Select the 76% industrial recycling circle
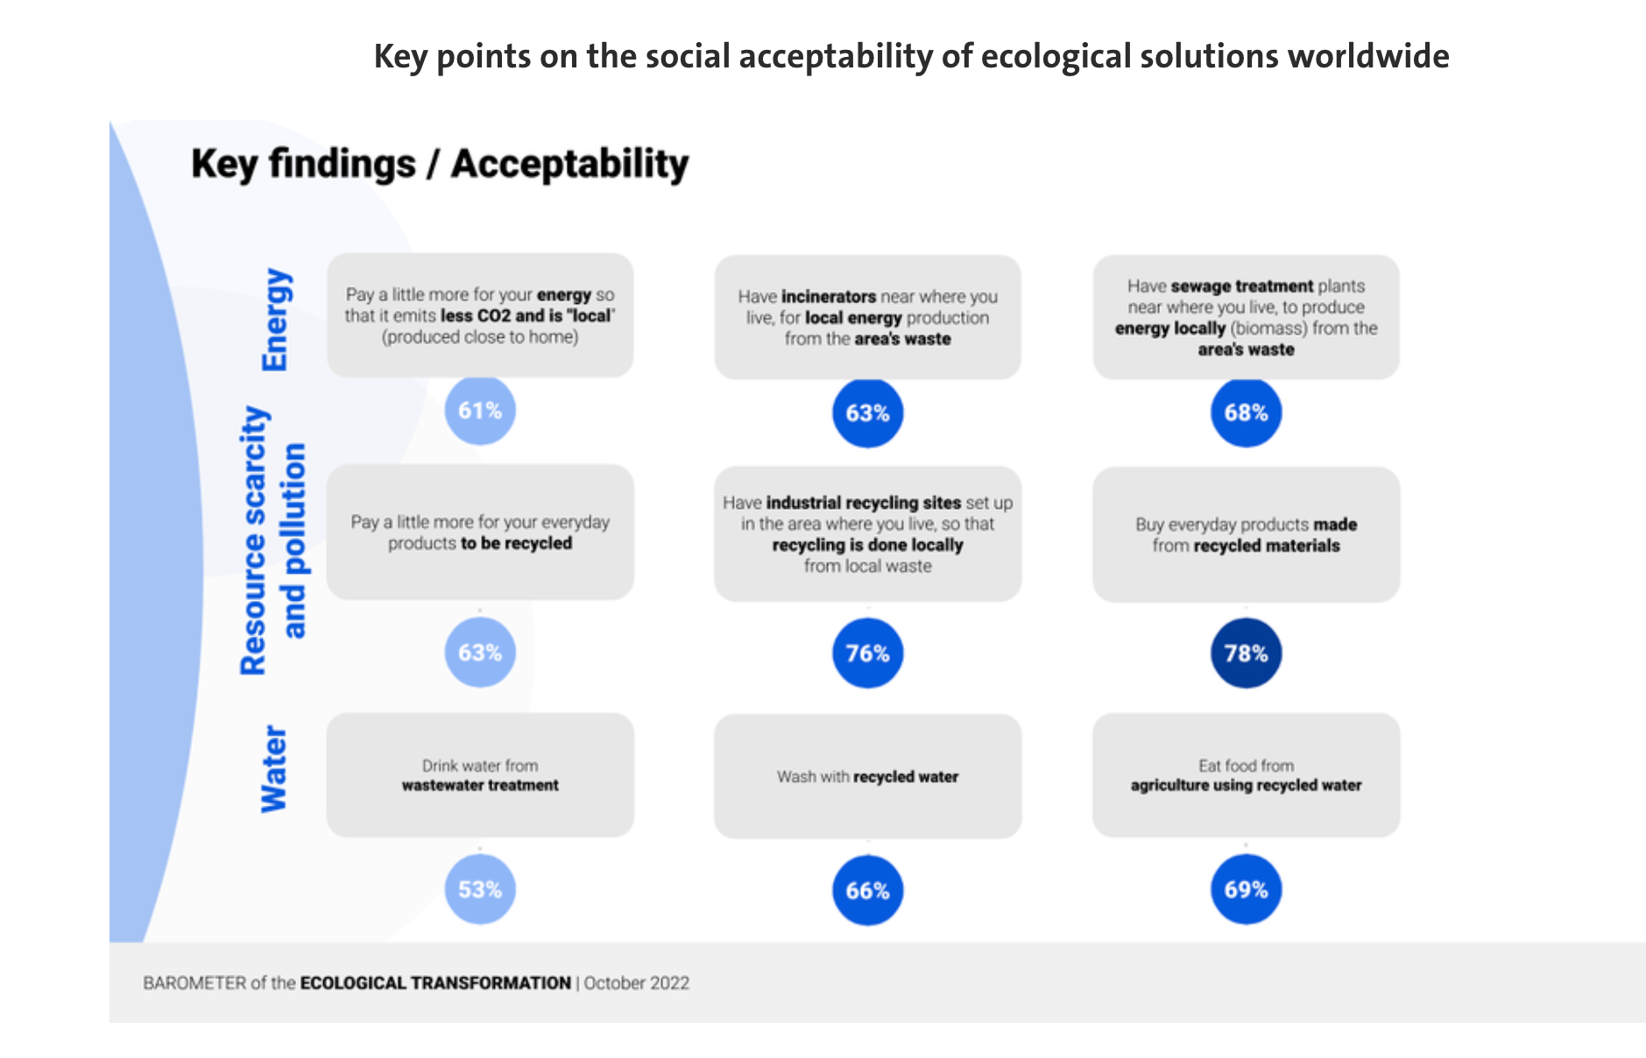The image size is (1646, 1058). point(867,653)
